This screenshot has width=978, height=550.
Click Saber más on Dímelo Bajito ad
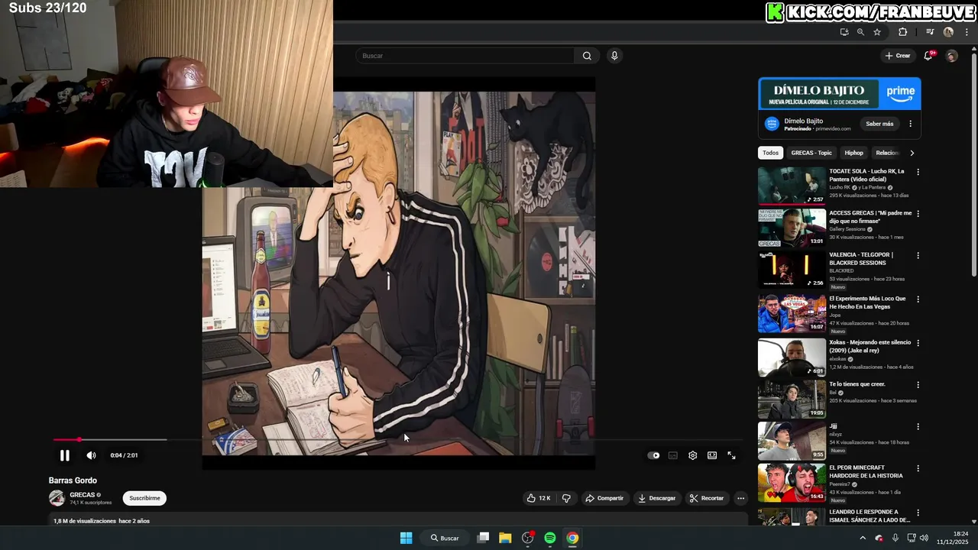coord(879,124)
